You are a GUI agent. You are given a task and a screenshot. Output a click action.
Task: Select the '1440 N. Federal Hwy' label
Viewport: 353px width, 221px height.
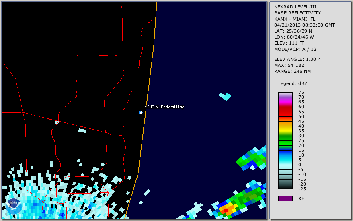(164, 107)
